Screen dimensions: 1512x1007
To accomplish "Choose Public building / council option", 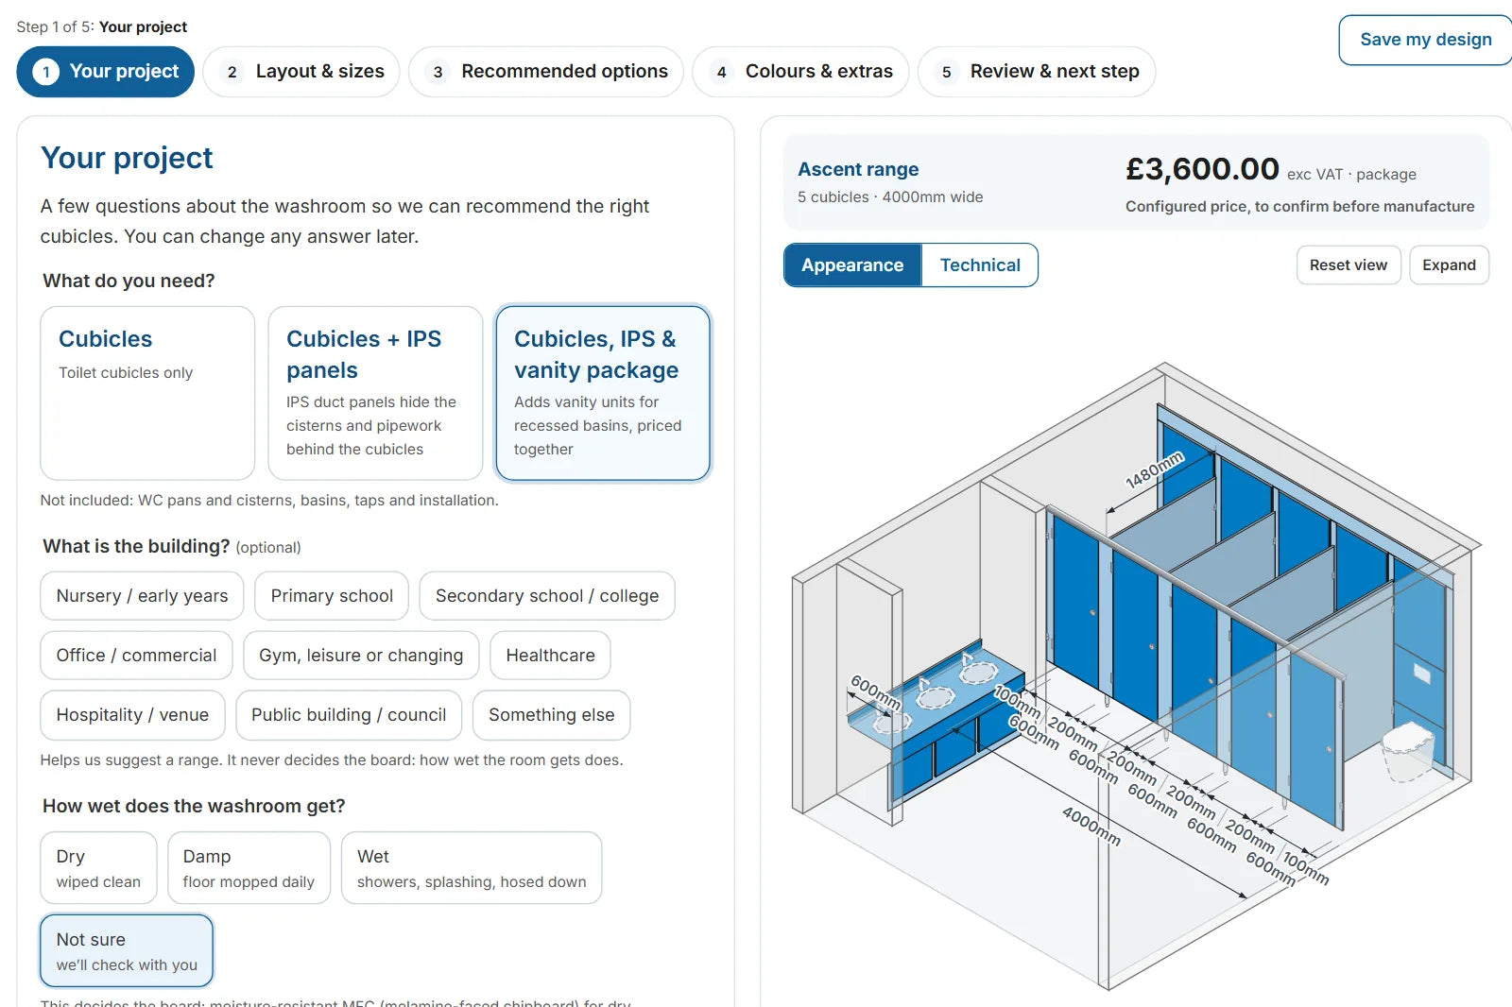I will tap(349, 715).
